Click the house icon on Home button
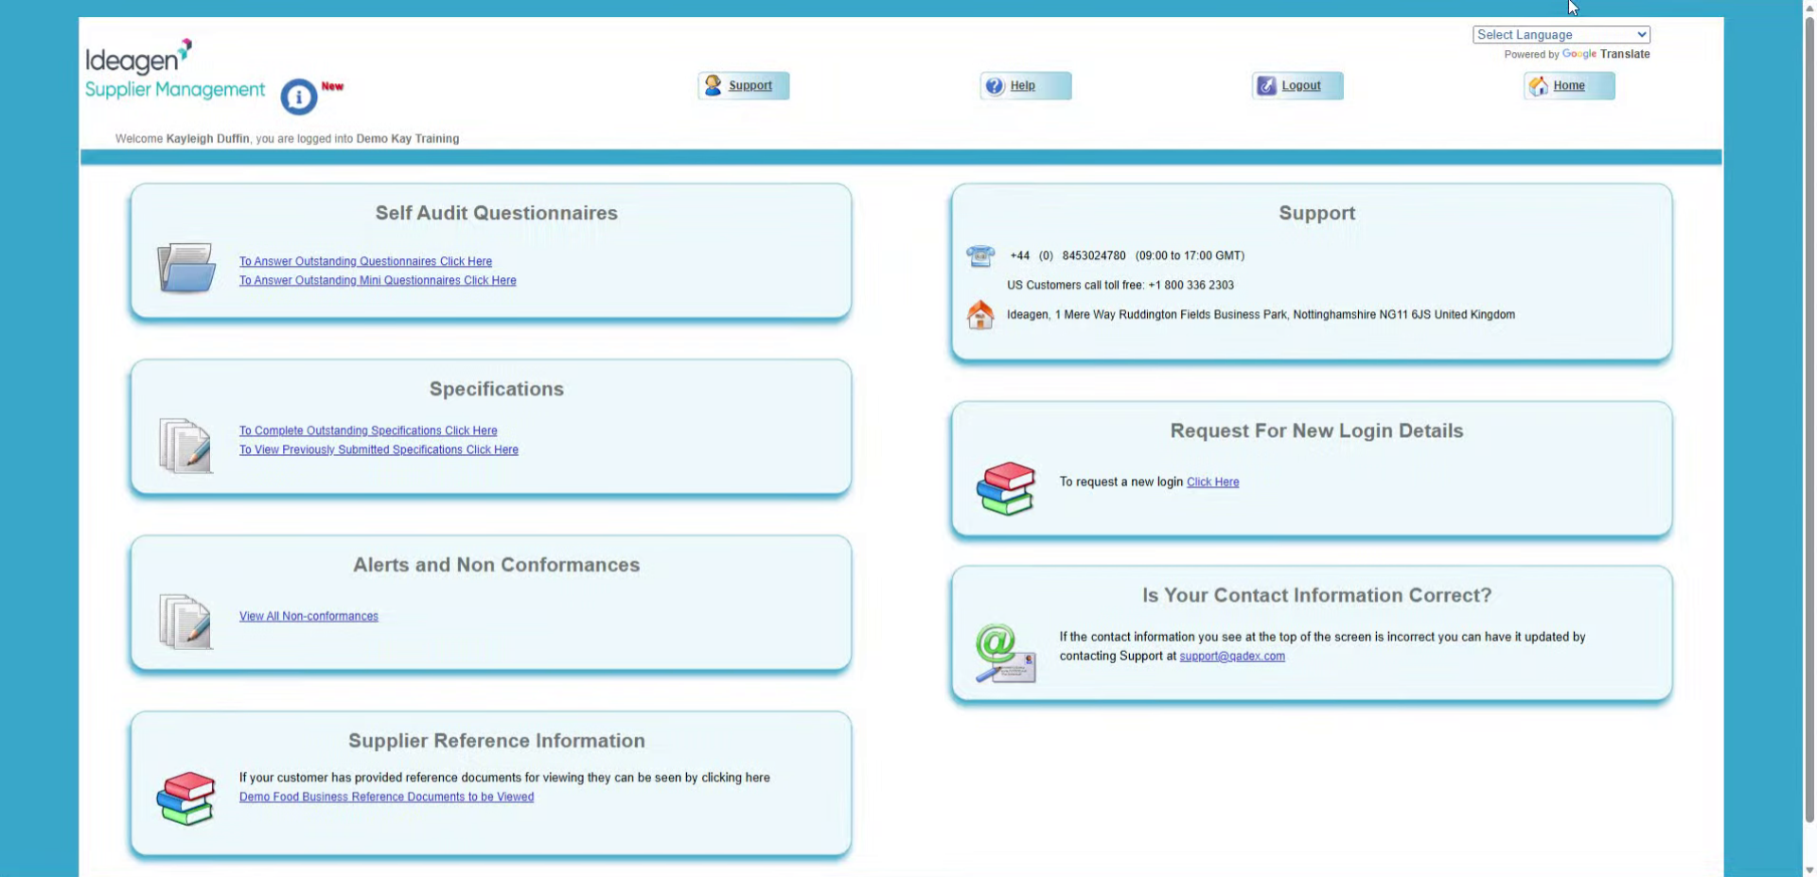 click(1539, 86)
